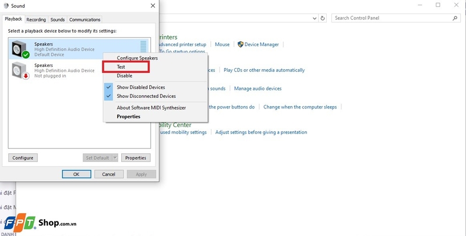Switch to the Sounds tab
This screenshot has width=466, height=236.
click(57, 20)
